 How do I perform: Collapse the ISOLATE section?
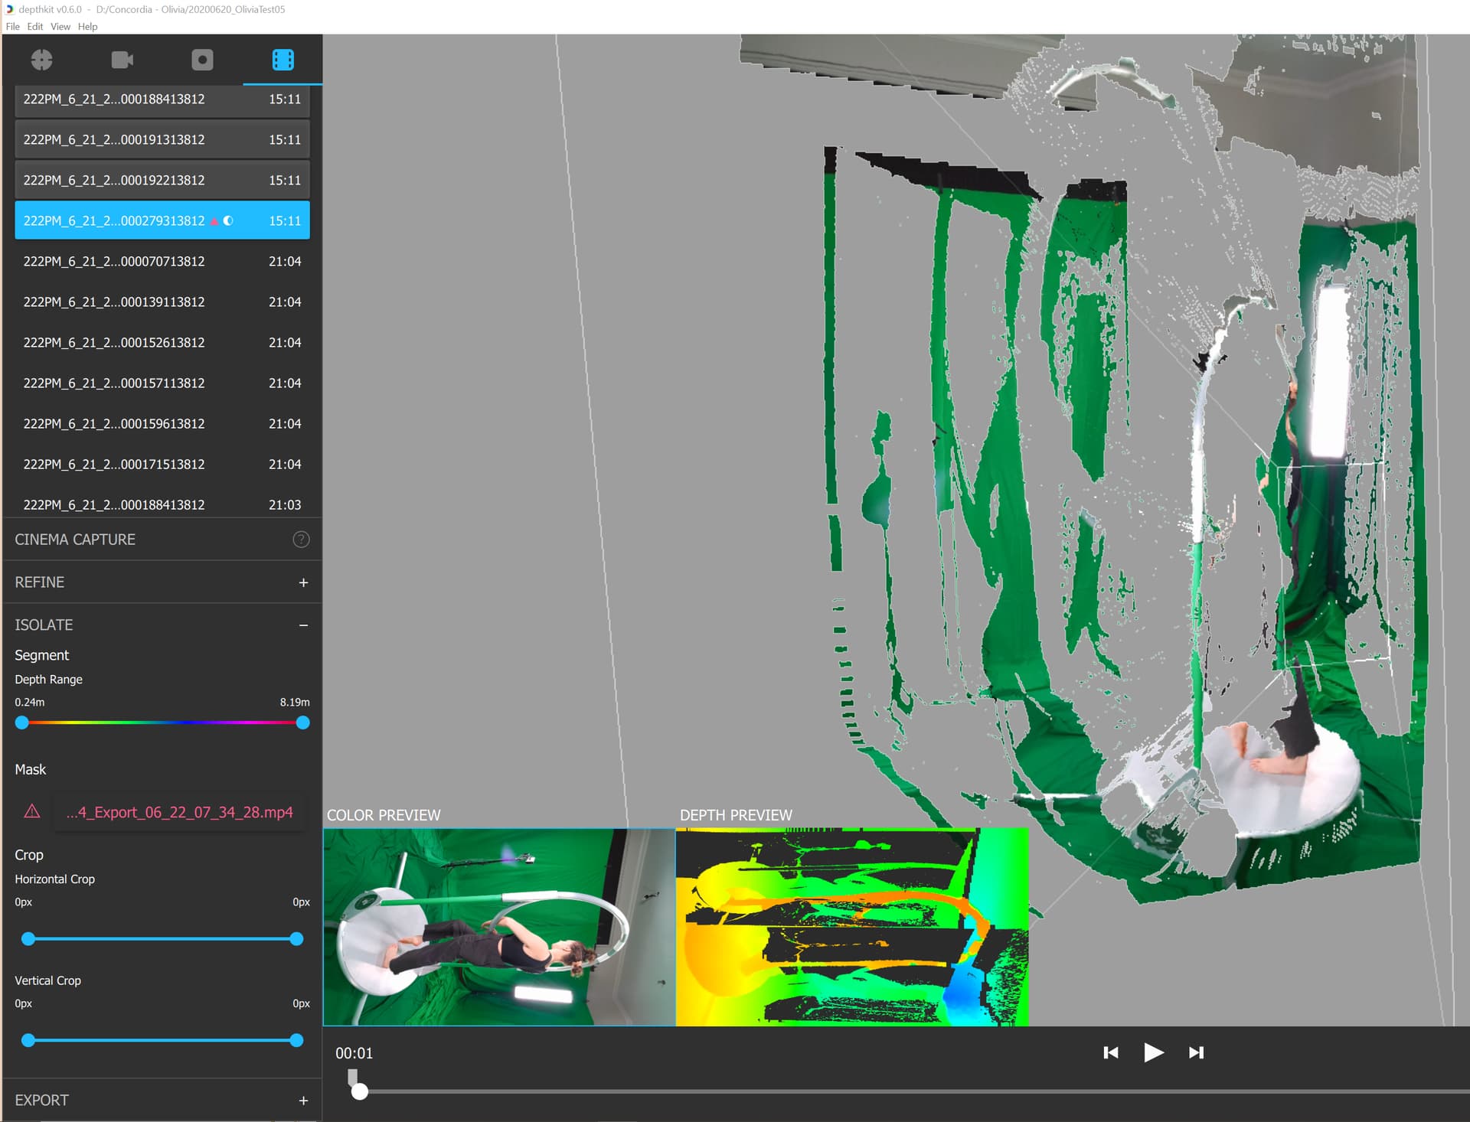[303, 625]
